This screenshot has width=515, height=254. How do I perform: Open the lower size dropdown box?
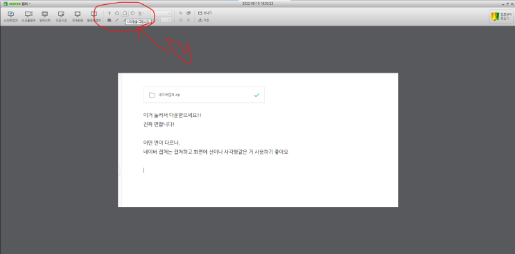coord(166,20)
